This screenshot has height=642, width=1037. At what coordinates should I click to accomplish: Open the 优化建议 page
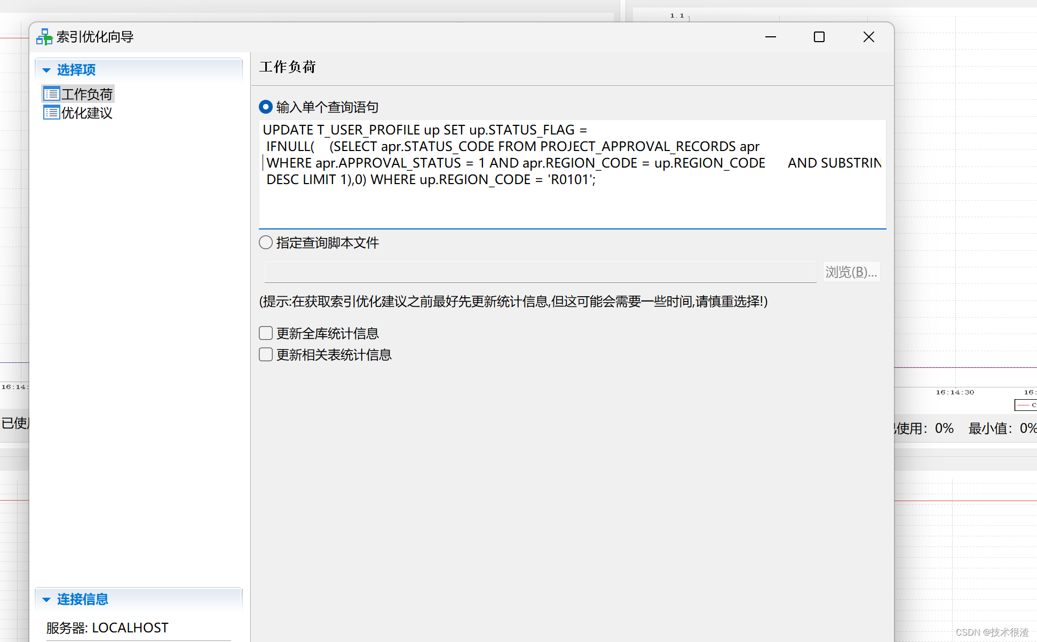coord(78,113)
